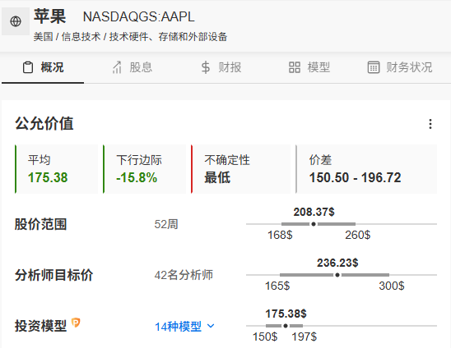Click the 52周 text

point(166,224)
